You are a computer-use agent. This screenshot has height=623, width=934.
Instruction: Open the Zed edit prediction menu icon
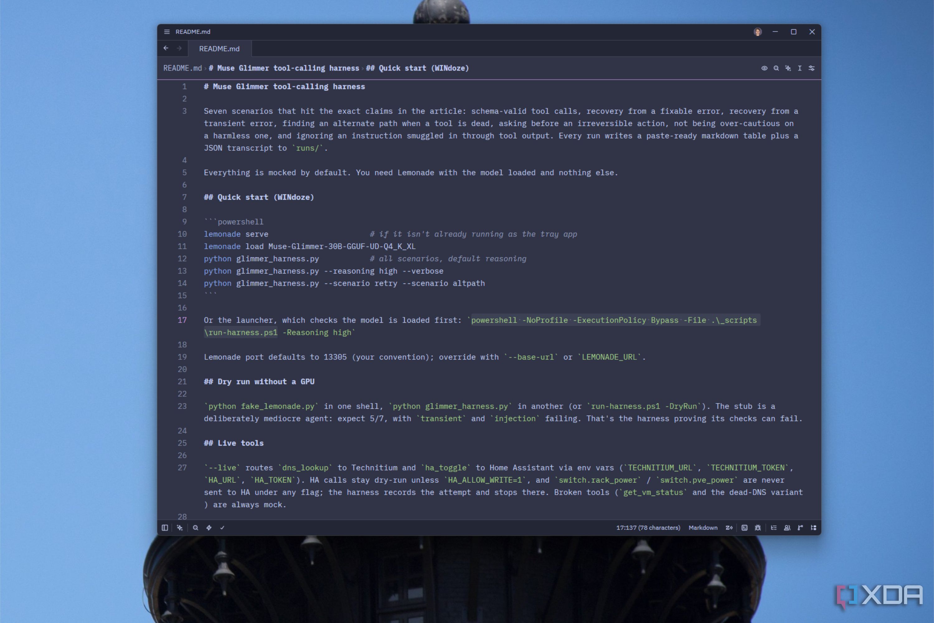coord(729,528)
